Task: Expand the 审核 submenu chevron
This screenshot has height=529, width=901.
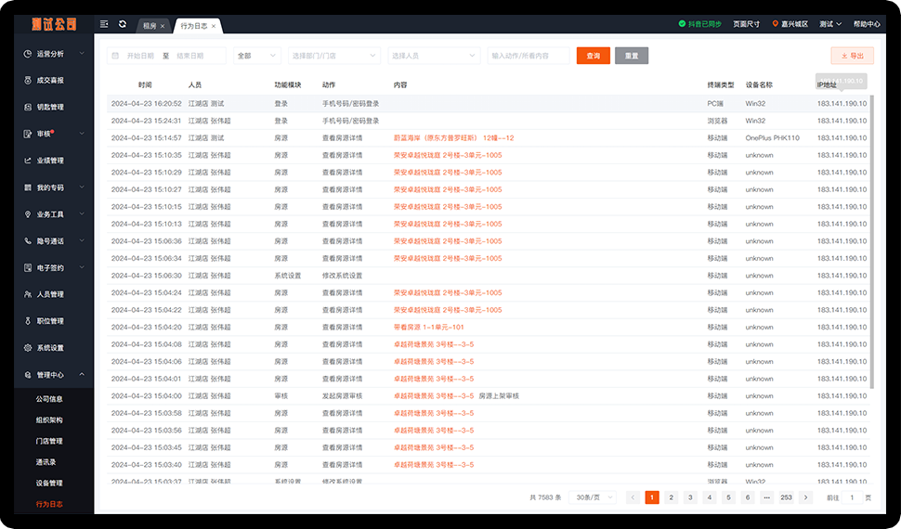Action: click(x=82, y=134)
